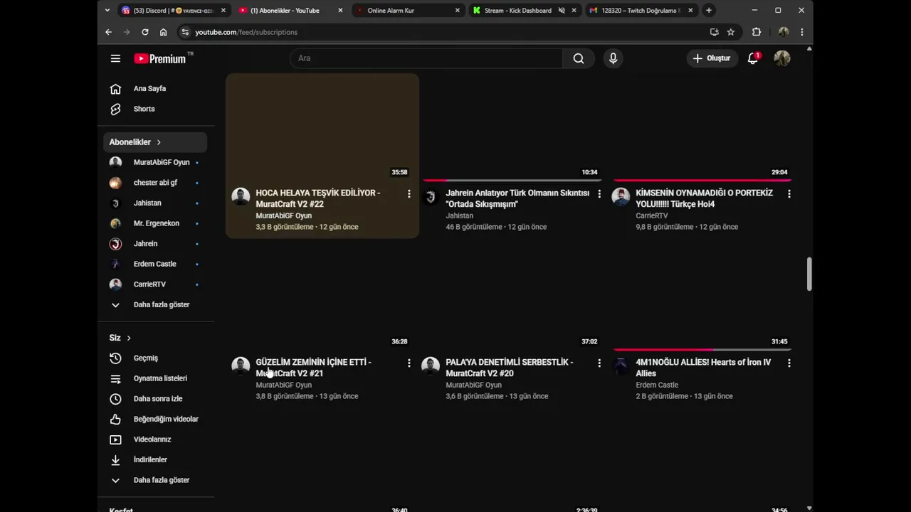The height and width of the screenshot is (512, 911).
Task: Close the Abonelikler - YouTube tab
Action: (340, 11)
